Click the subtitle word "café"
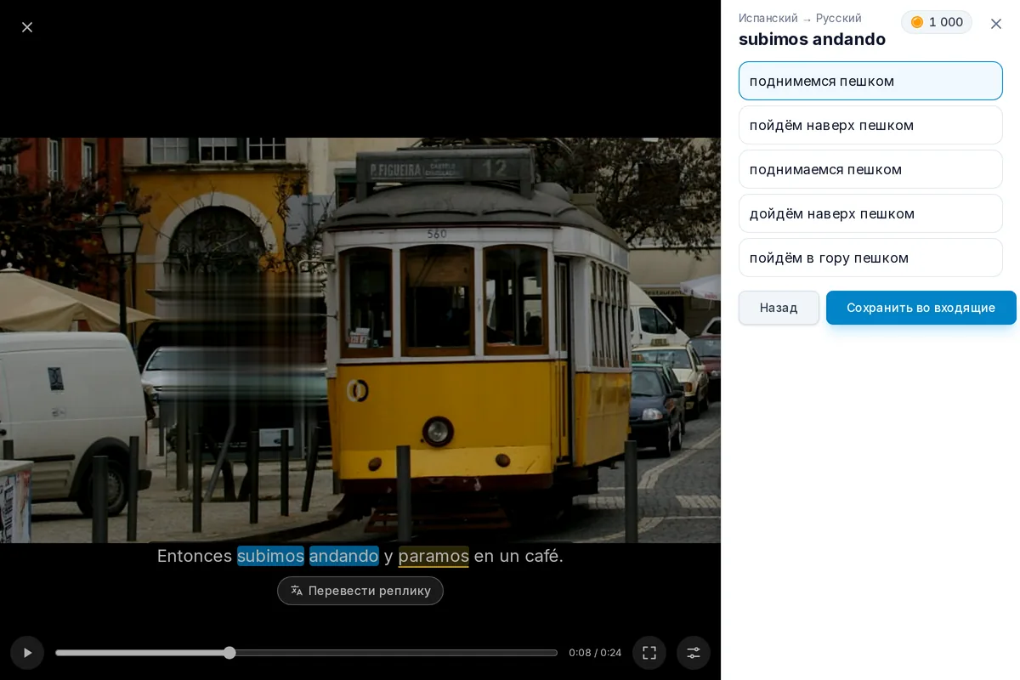This screenshot has width=1020, height=680. pyautogui.click(x=541, y=556)
